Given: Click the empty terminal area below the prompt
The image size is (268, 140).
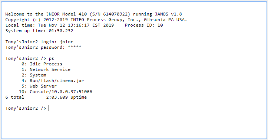Looking at the screenshot, I should (134, 125).
